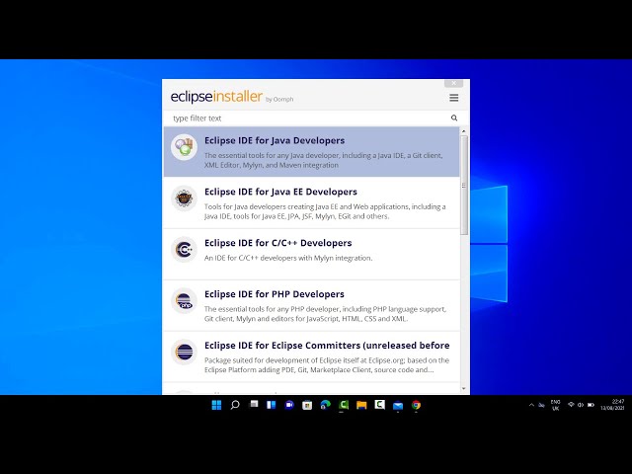Click the scroll down arrow in package list

[x=463, y=388]
